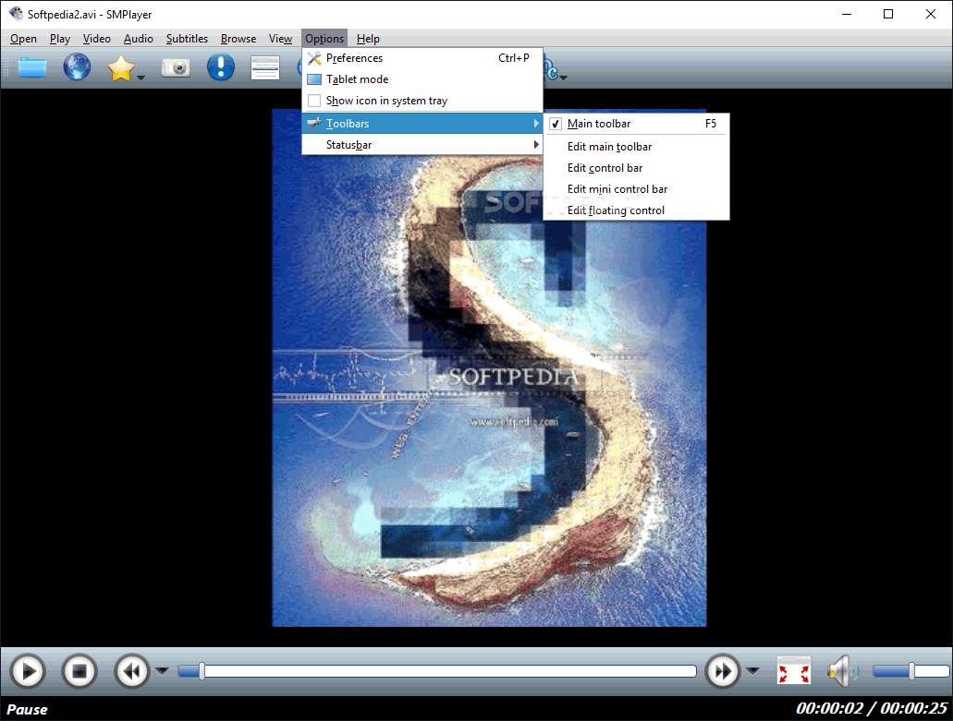The width and height of the screenshot is (953, 721).
Task: Choose Edit control bar
Action: (636, 167)
